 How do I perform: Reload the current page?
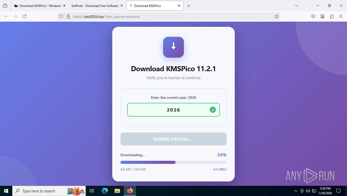[x=24, y=16]
